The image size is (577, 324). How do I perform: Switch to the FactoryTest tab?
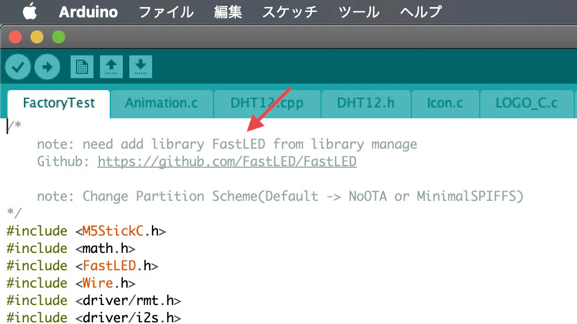click(x=59, y=104)
